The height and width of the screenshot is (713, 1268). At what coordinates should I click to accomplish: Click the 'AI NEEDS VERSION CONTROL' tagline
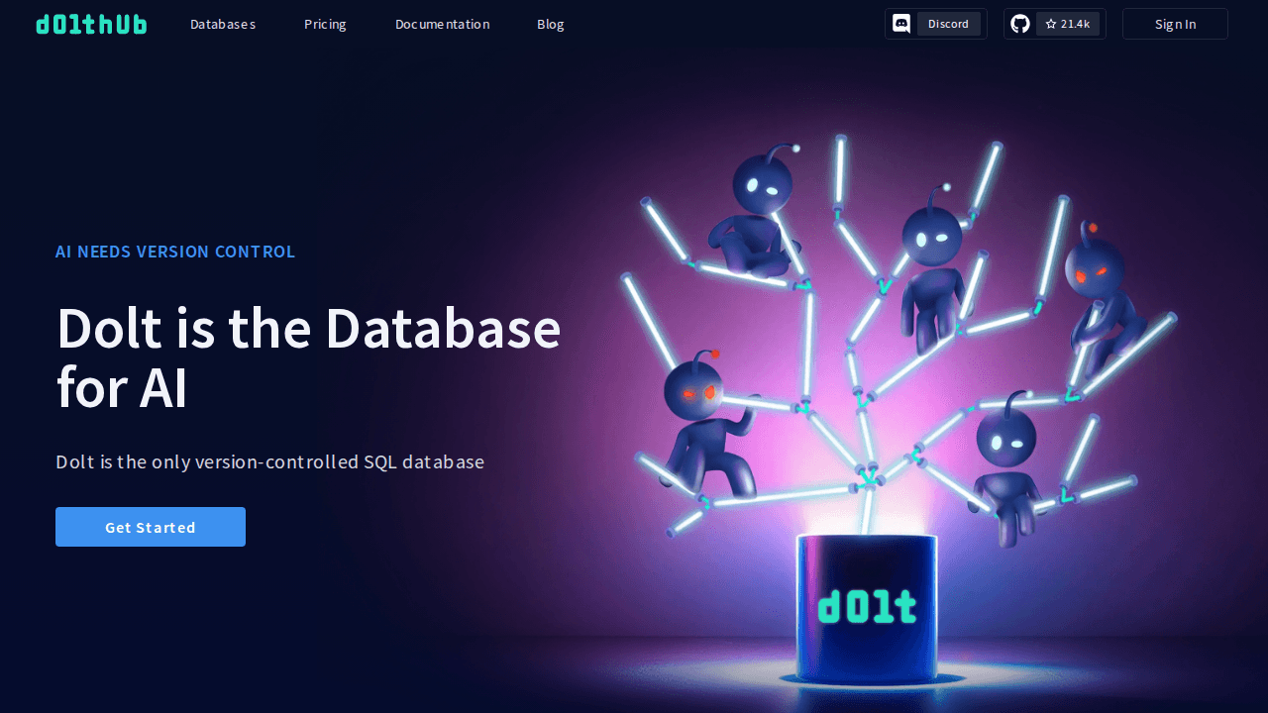175,252
